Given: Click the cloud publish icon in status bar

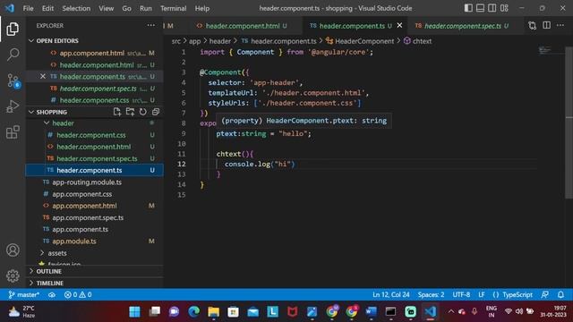Looking at the screenshot, I should pos(52,294).
